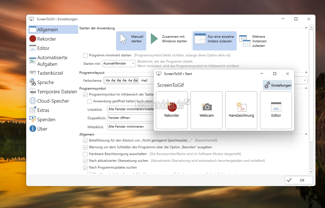Viewport: 325px width, 208px height.
Task: Collapse the lower Allgemein section
Action: [306, 134]
